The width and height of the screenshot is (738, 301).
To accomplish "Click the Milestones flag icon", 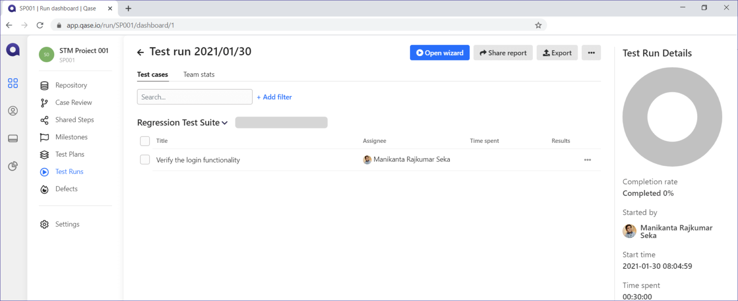I will 44,137.
